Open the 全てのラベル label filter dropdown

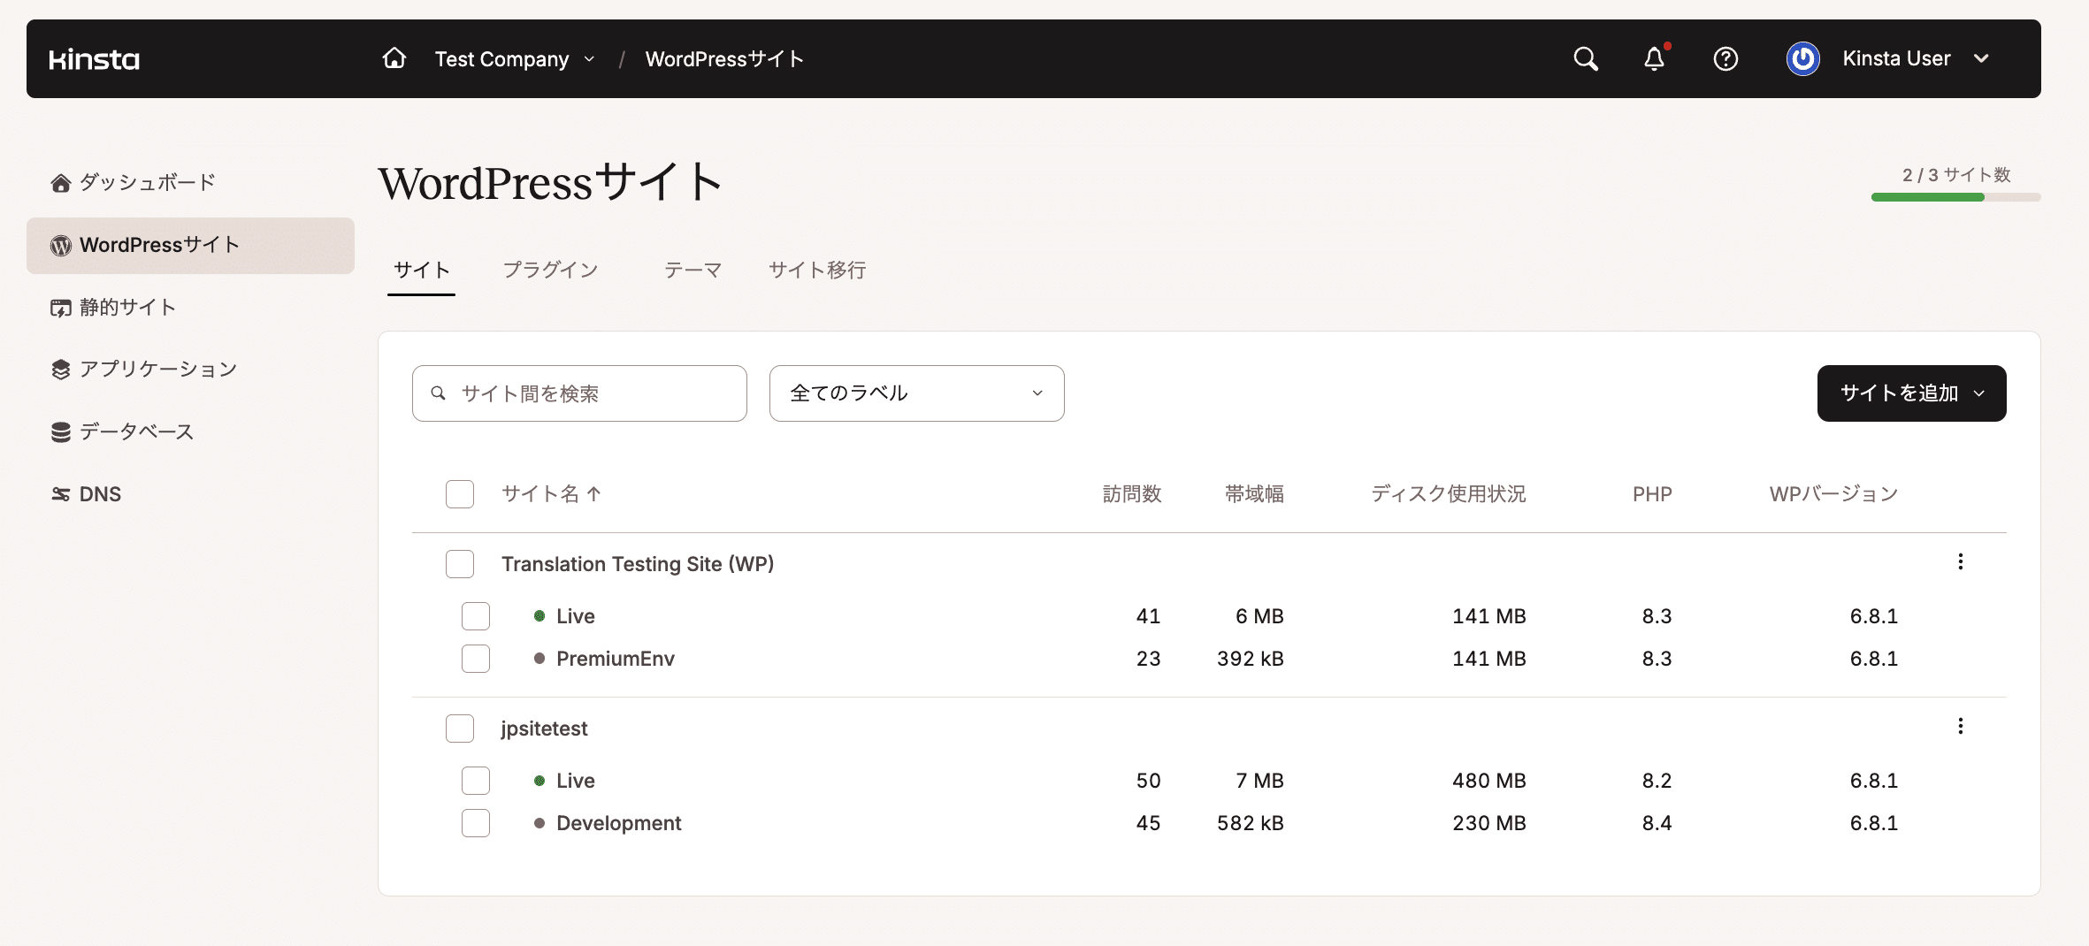click(915, 393)
